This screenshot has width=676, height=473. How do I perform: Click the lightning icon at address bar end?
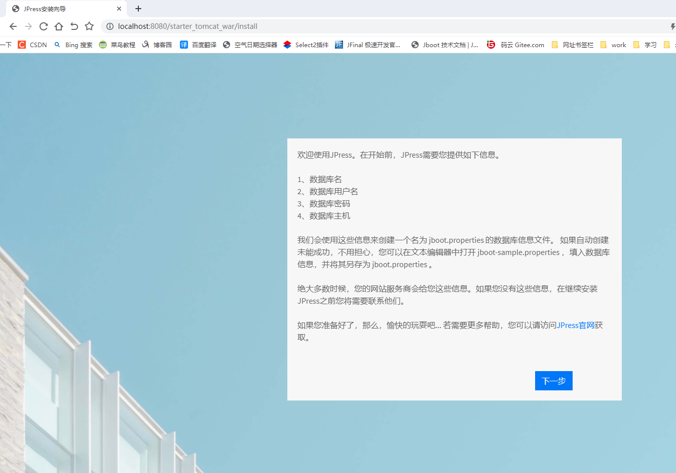(x=672, y=26)
